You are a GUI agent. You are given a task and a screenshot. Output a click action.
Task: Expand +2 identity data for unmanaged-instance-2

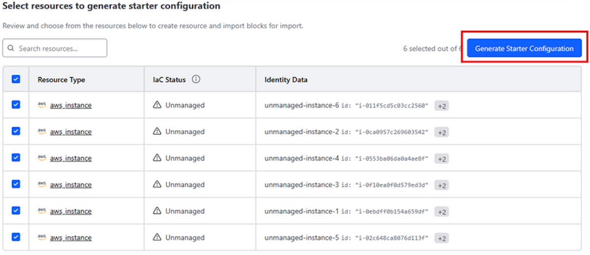tap(442, 132)
